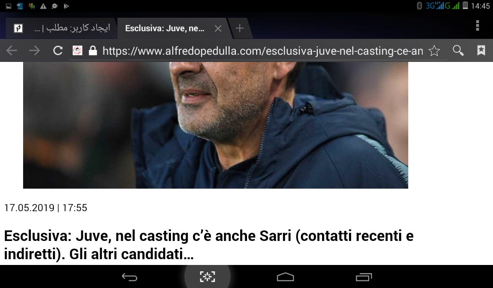Screen dimensions: 493x288
Task: Tap the Android back navigation button
Action: click(x=130, y=277)
